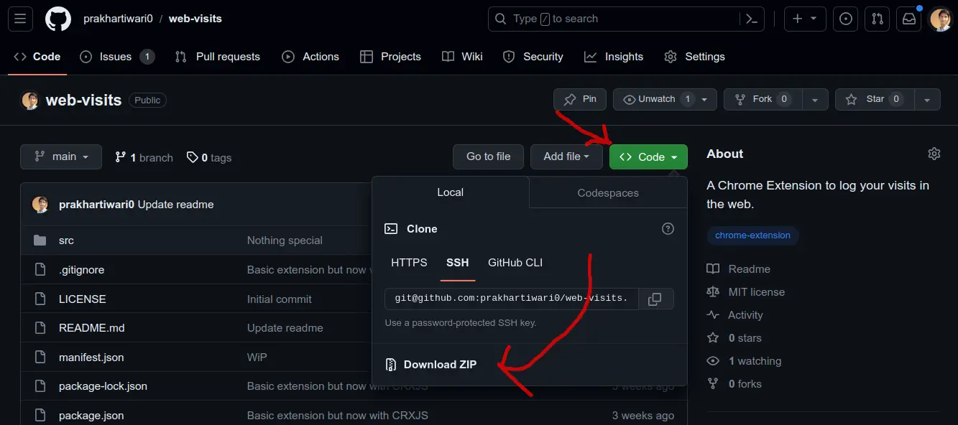Select the Local tab in Code popup

tap(451, 192)
